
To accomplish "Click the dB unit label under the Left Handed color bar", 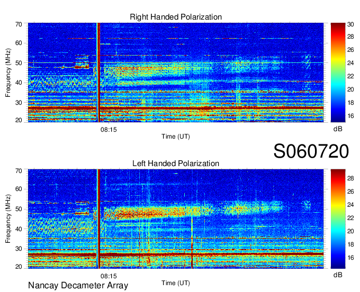I will pyautogui.click(x=338, y=275).
